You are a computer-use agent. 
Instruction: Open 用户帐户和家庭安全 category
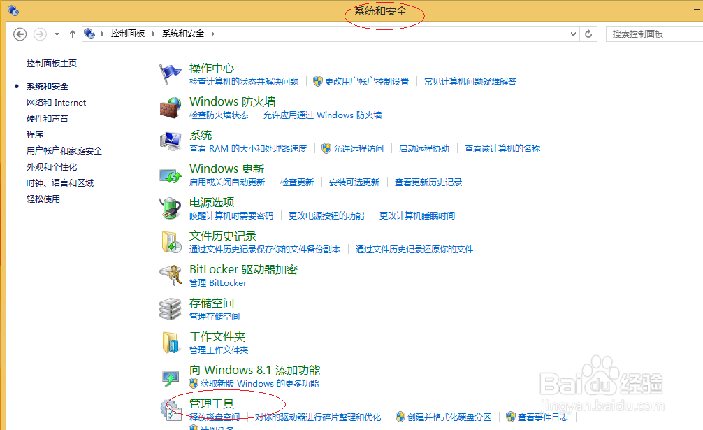64,150
